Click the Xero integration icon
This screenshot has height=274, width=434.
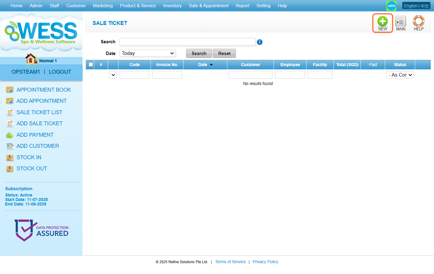[x=391, y=6]
